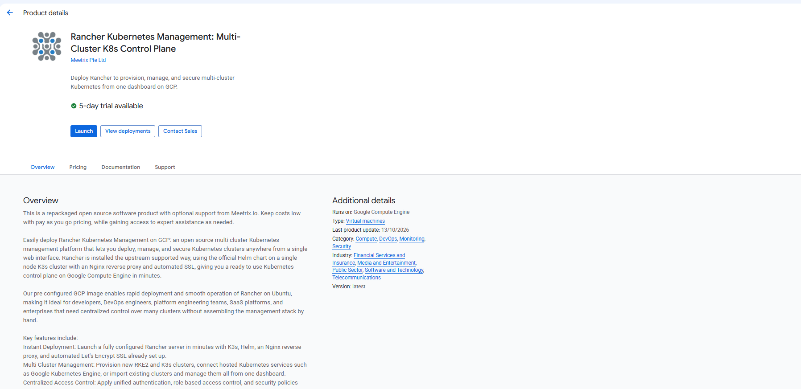Screen dimensions: 801x389
Task: Open the Documentation tab
Action: pyautogui.click(x=121, y=167)
